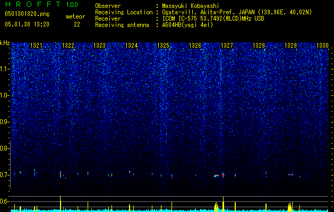Click the kHz axis unit label

click(x=5, y=43)
